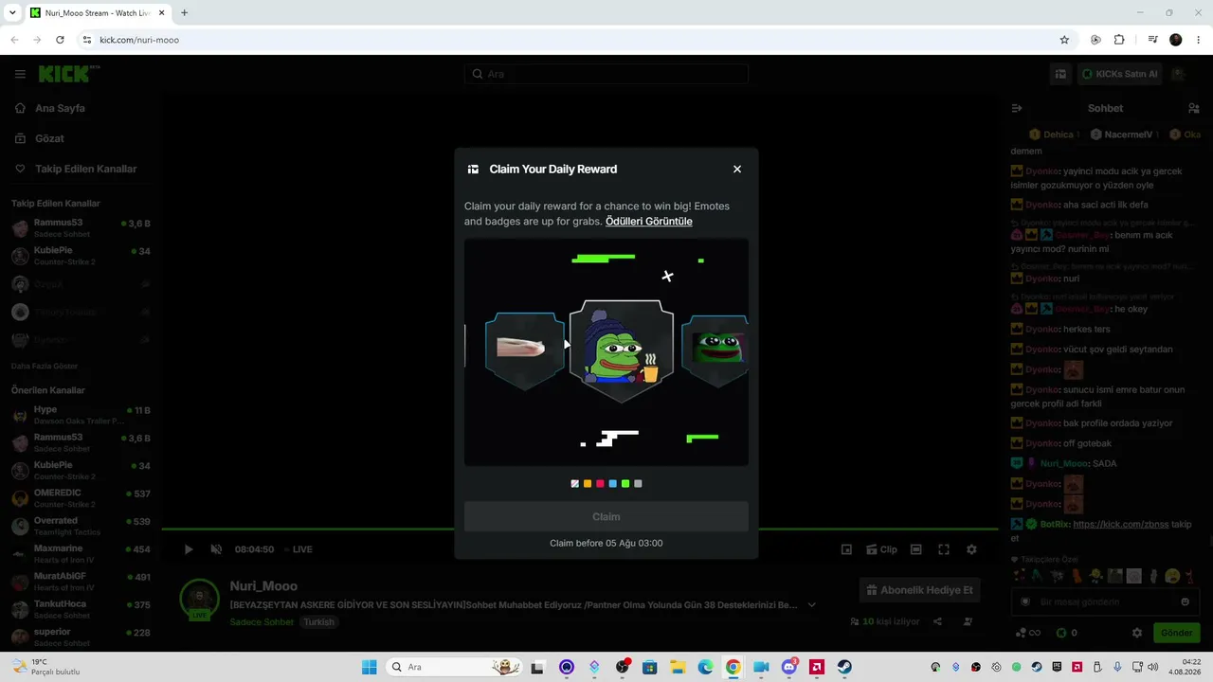Reload the page in Chrome
1213x682 pixels.
(x=60, y=40)
